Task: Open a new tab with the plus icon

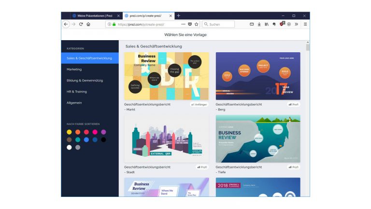Action: click(x=178, y=15)
